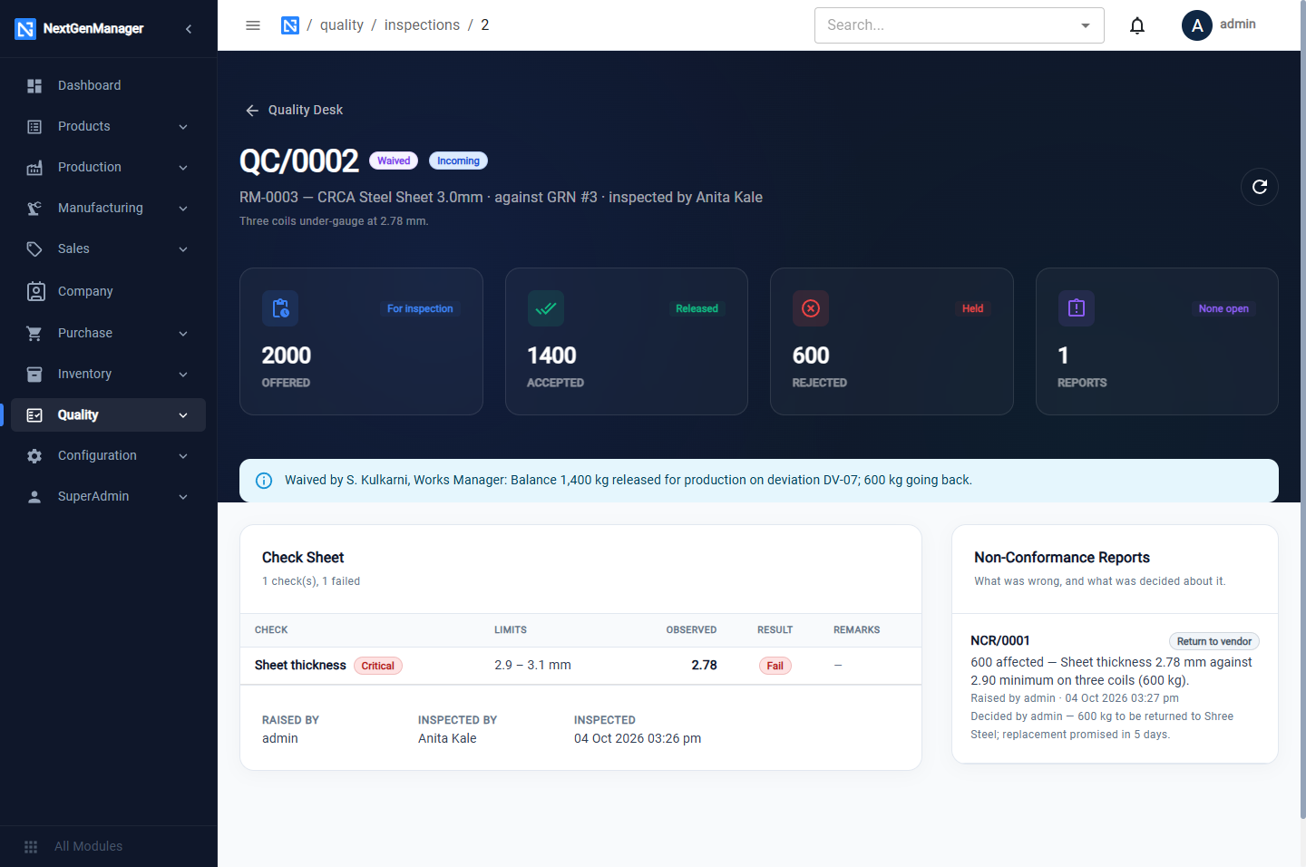Screen dimensions: 1306x867
Task: Select the NCR/0001 report title
Action: 1000,640
